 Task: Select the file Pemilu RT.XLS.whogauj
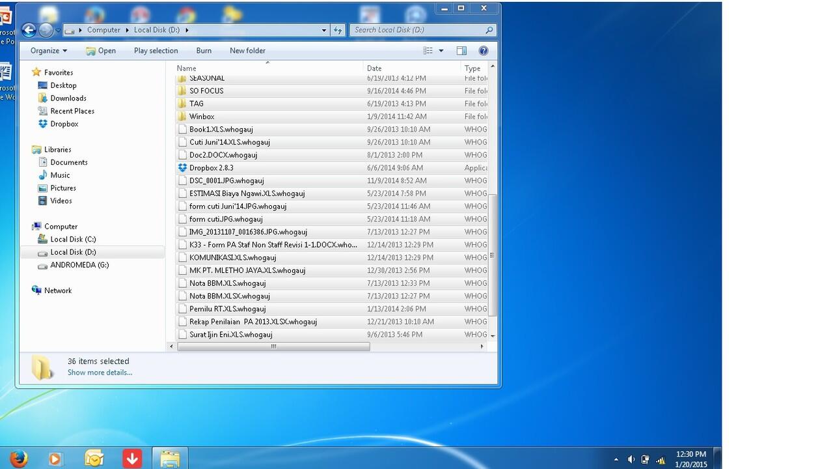coord(227,309)
